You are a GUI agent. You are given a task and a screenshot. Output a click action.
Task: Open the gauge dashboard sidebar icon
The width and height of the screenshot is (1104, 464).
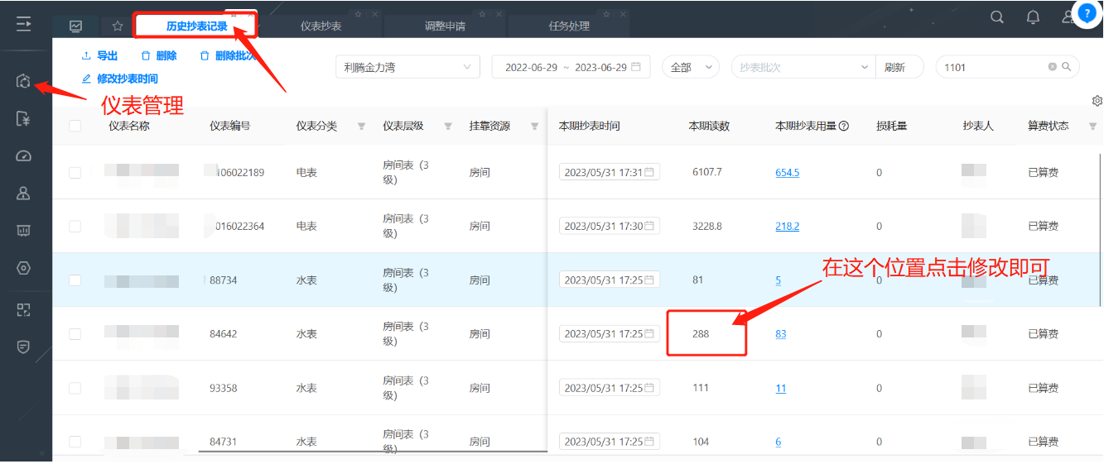point(24,156)
